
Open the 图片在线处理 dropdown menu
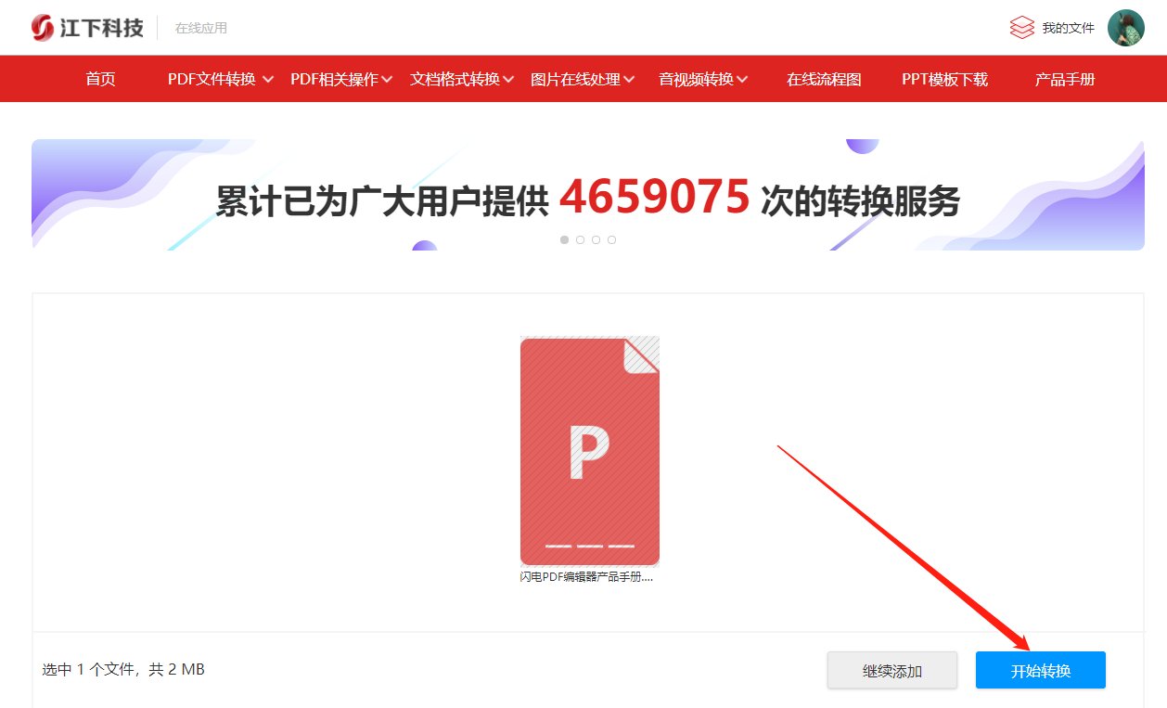pyautogui.click(x=577, y=79)
